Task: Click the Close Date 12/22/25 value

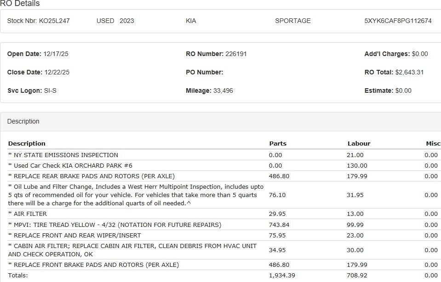Action: tap(57, 72)
